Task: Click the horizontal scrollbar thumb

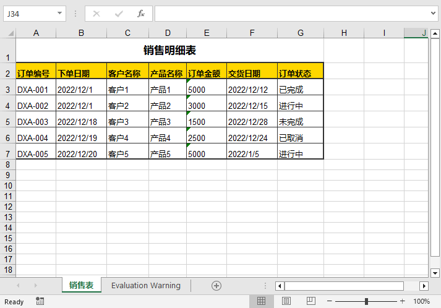Action: [x=344, y=286]
